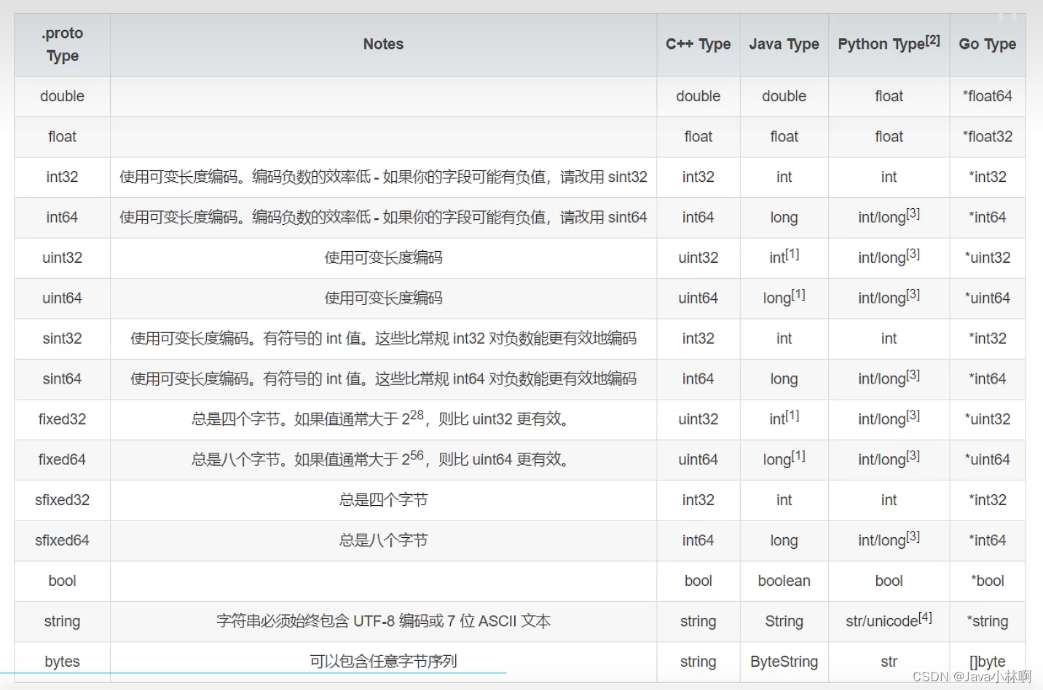The width and height of the screenshot is (1043, 690).
Task: Click the 'bool' .proto type cell
Action: (62, 581)
